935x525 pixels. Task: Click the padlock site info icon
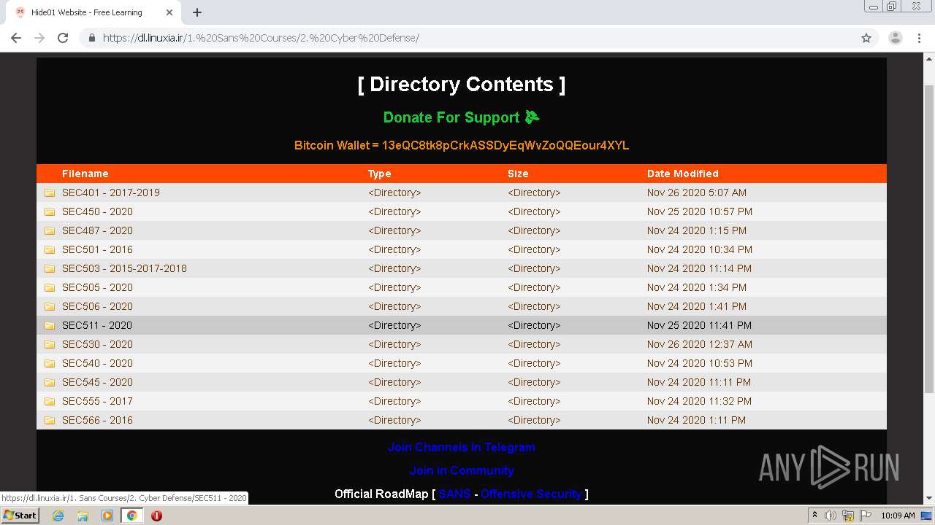click(92, 38)
